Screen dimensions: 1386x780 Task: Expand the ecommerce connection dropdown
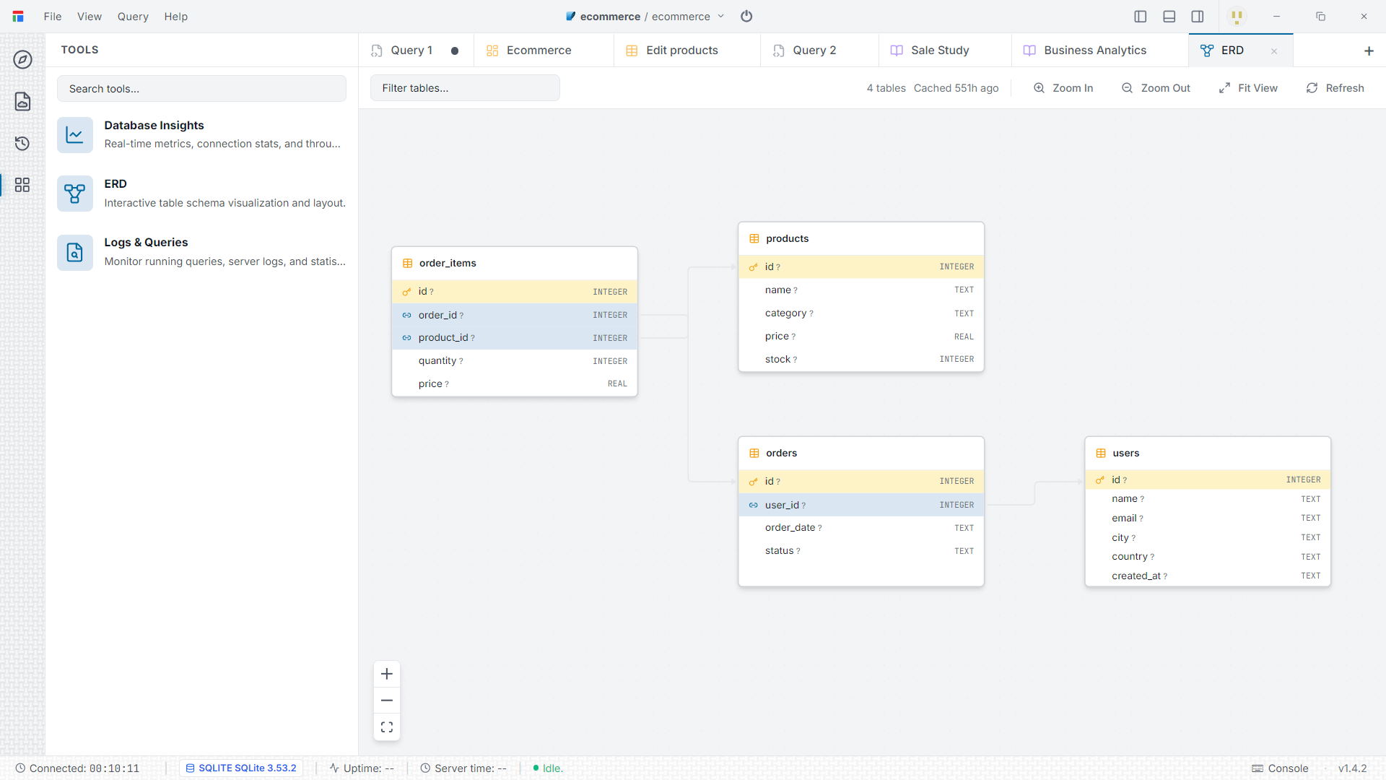tap(721, 16)
